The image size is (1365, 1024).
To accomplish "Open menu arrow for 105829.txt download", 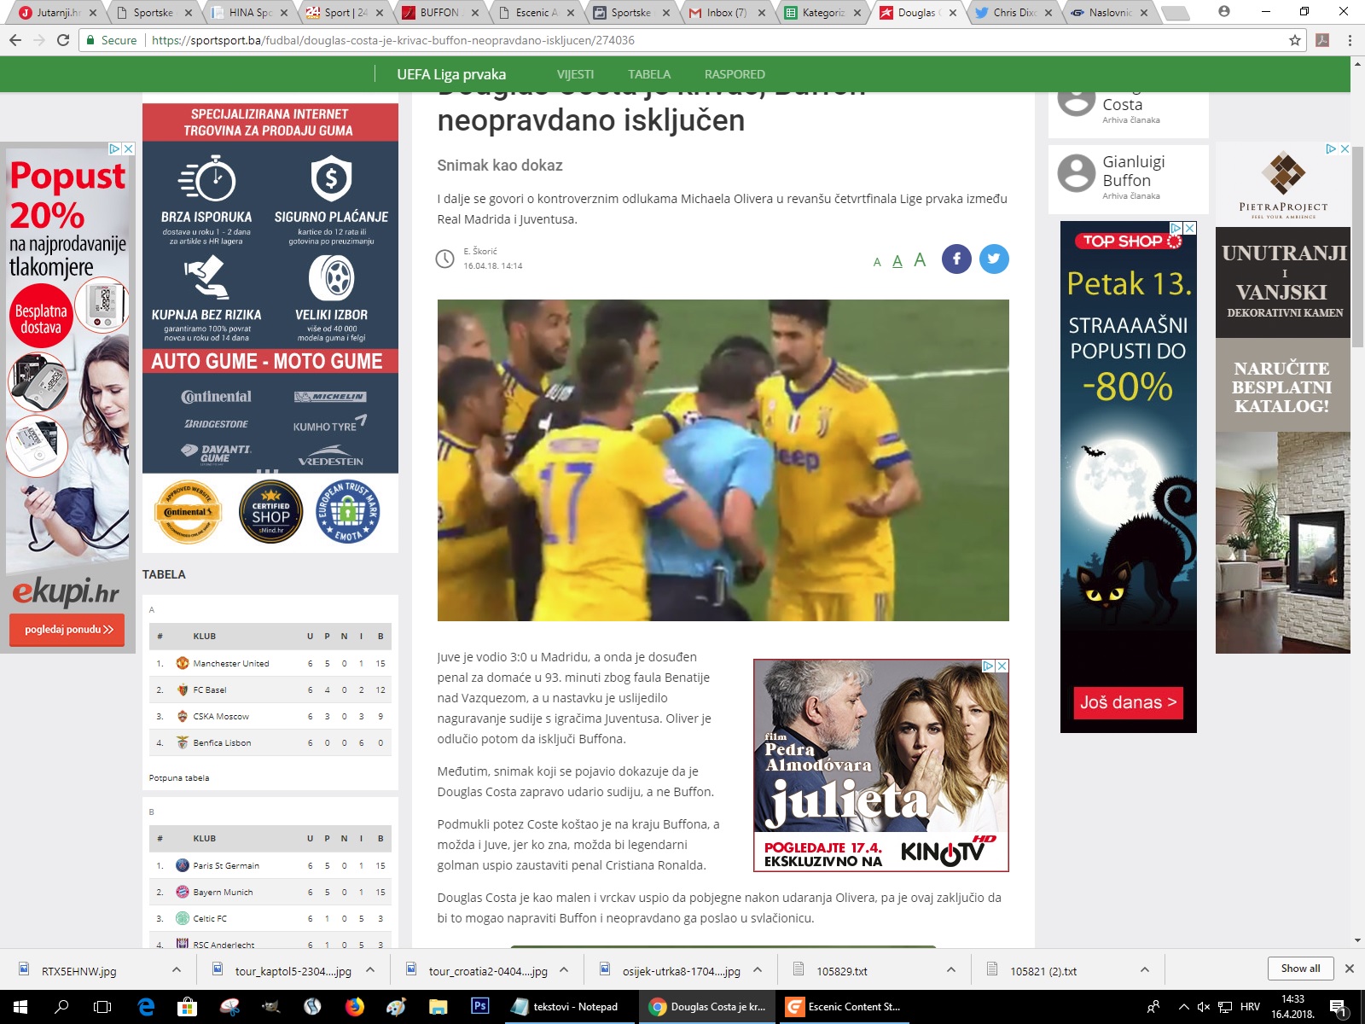I will point(951,970).
